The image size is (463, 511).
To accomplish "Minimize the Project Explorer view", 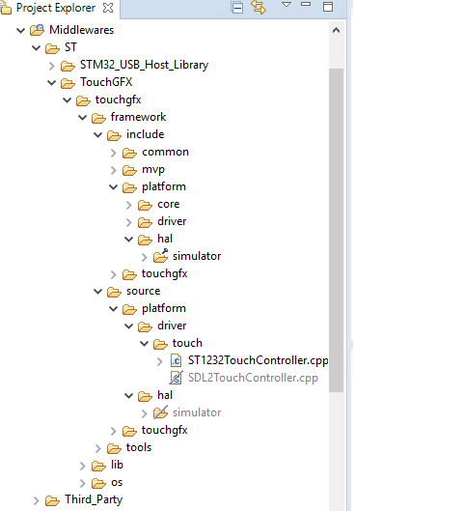I will pyautogui.click(x=306, y=4).
